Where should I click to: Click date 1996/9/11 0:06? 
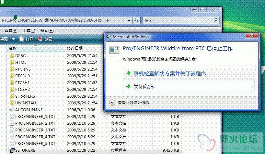[x=81, y=110]
